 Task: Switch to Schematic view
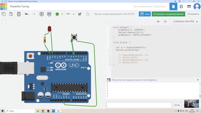(181, 6)
